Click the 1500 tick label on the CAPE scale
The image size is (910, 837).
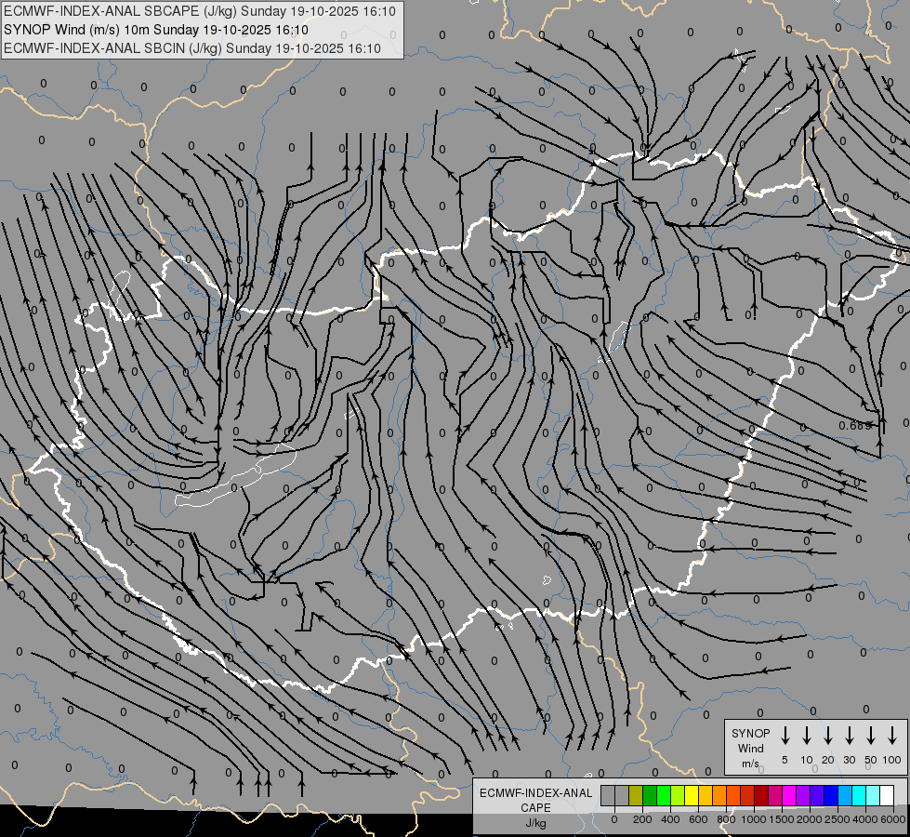(782, 819)
